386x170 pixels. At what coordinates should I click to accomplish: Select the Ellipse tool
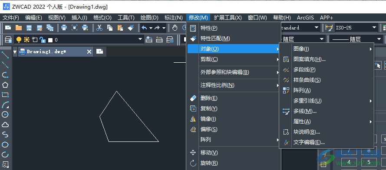point(5,144)
